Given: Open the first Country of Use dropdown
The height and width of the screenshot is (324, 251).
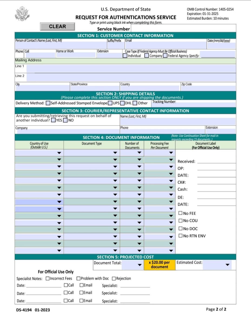Looking at the screenshot, I should click(59, 152).
